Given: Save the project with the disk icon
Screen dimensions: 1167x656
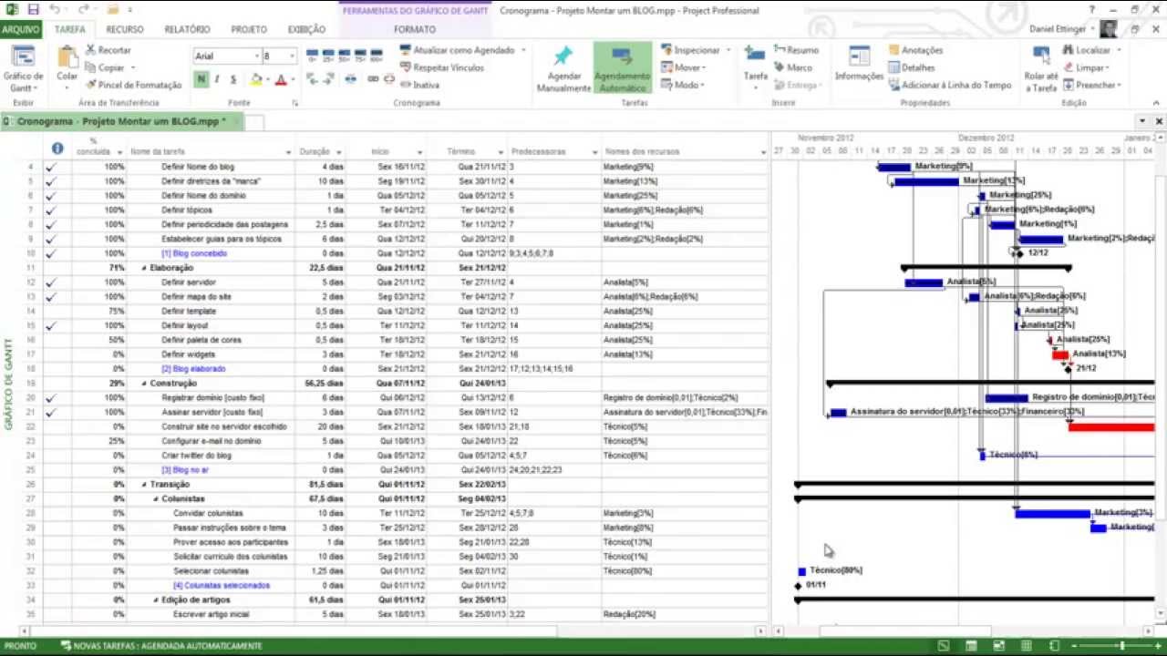Looking at the screenshot, I should 34,10.
